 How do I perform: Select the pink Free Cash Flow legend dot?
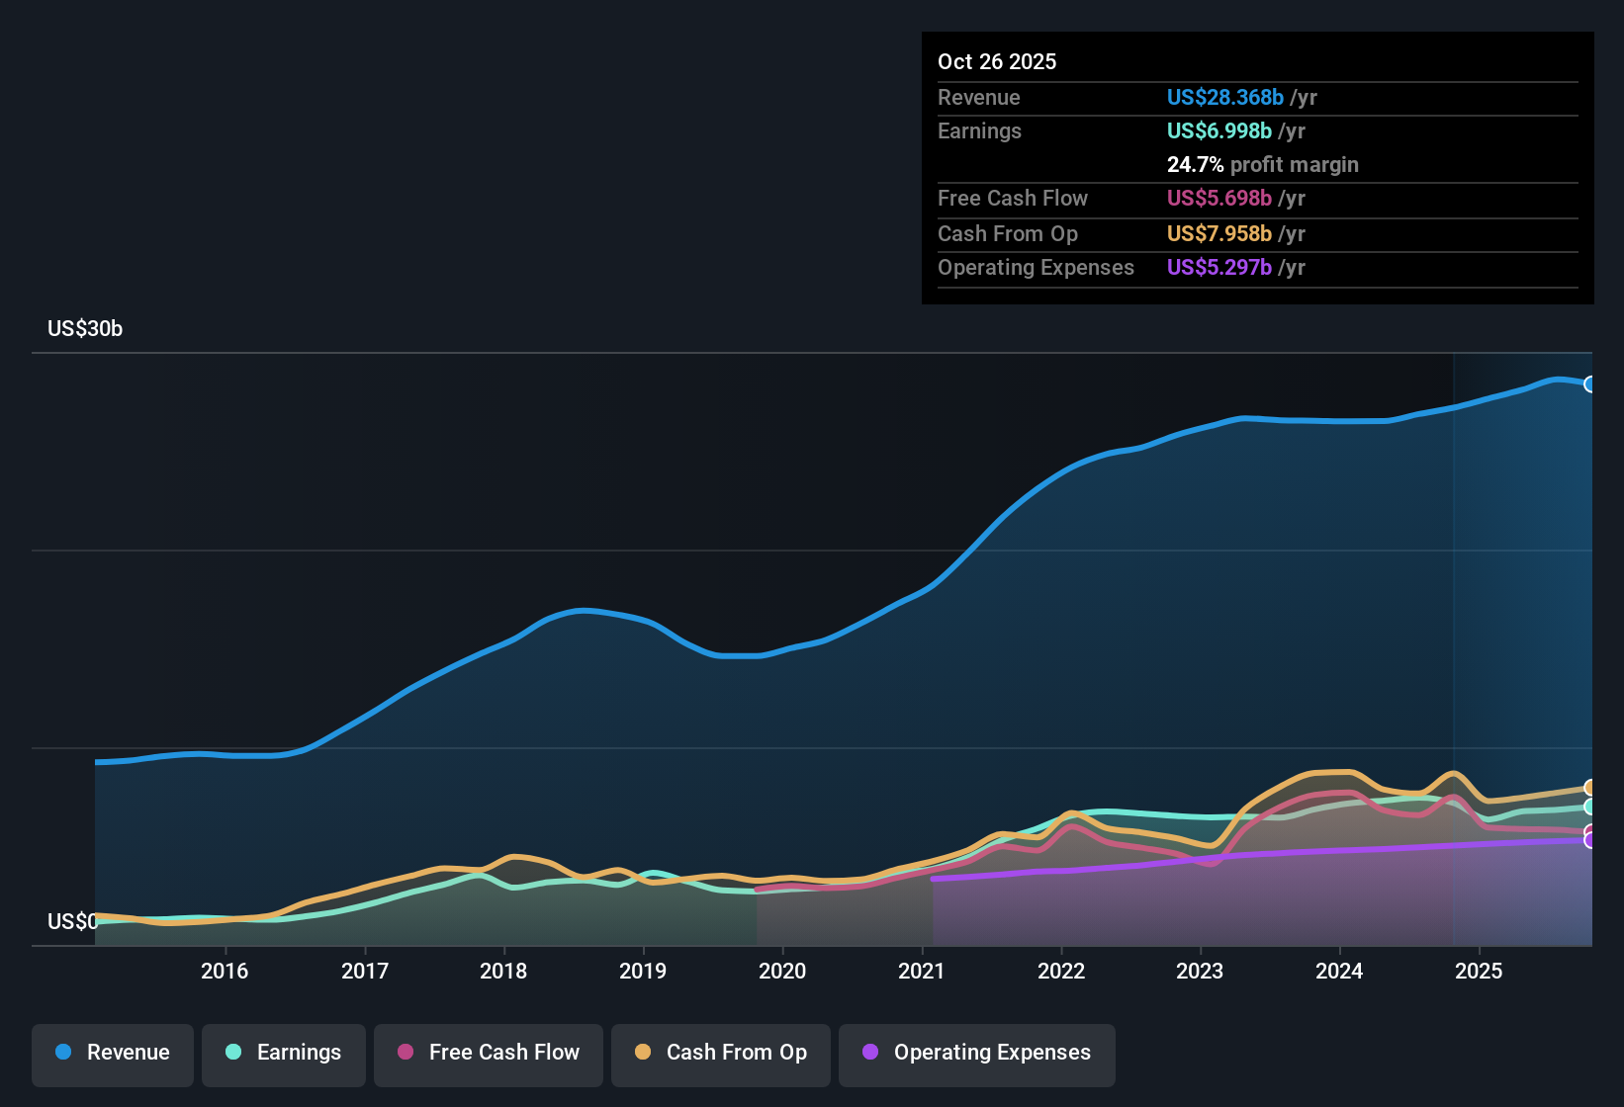(x=406, y=1053)
